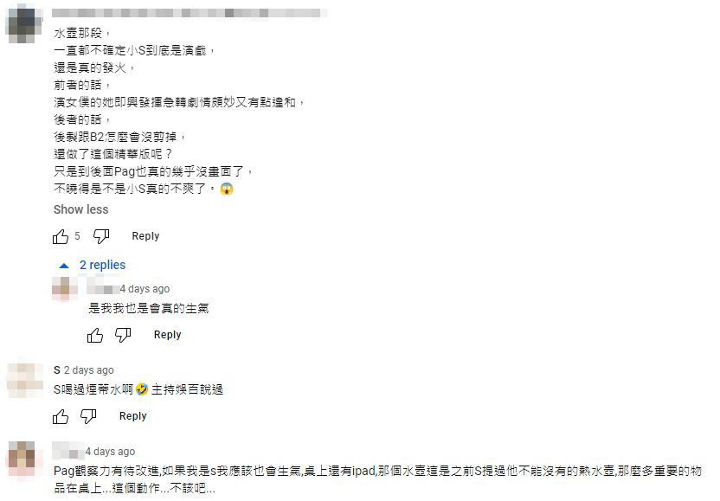Open avatar of the first reply author
Viewport: 720px width, 501px height.
click(64, 288)
